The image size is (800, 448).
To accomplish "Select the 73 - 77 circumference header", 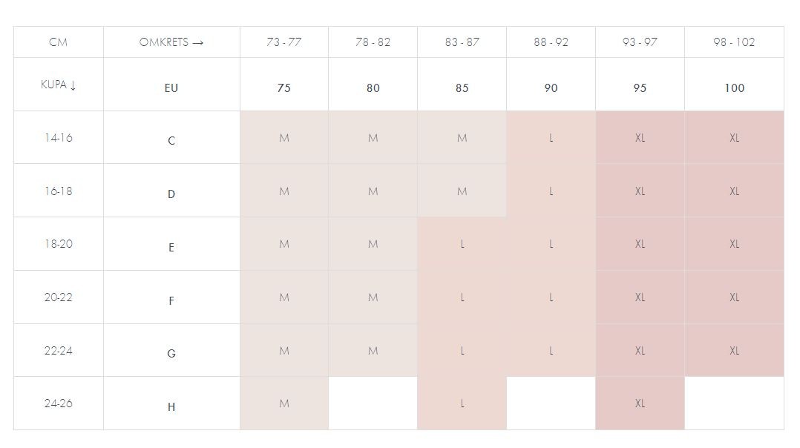I will 284,42.
